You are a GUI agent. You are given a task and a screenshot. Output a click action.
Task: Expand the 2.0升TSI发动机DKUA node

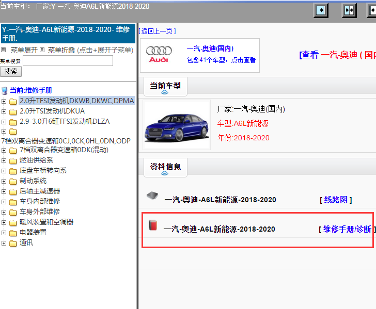point(4,111)
